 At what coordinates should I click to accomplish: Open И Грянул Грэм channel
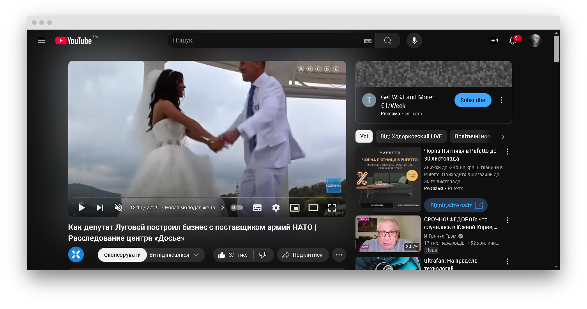point(441,236)
